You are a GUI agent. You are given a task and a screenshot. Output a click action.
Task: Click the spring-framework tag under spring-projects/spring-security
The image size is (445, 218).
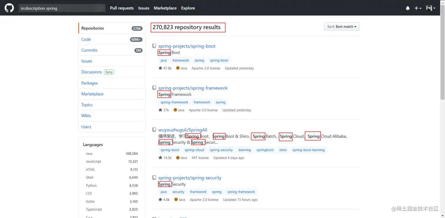pos(241,192)
